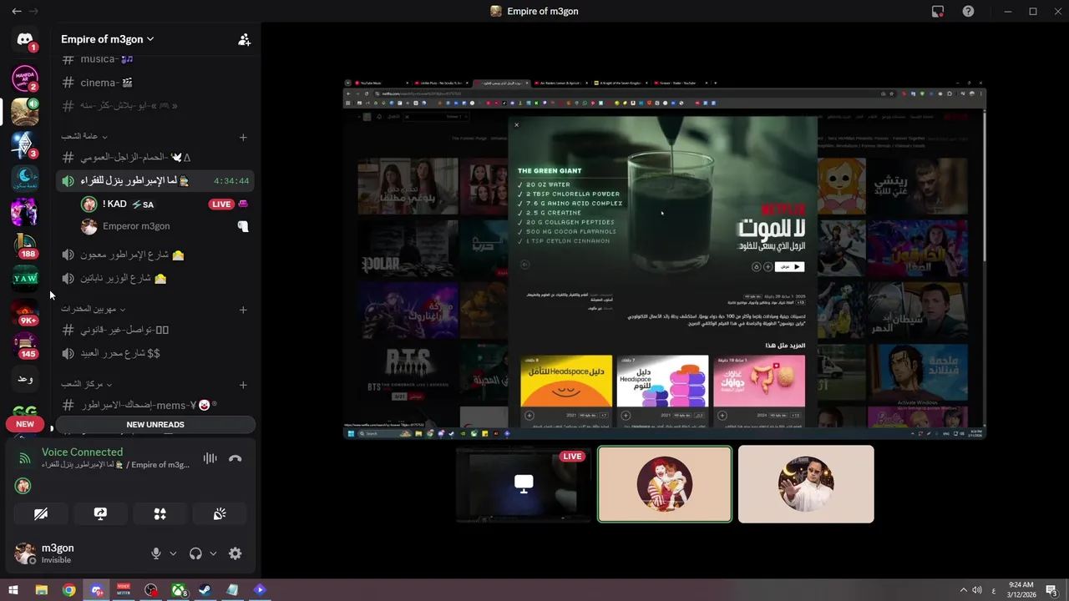This screenshot has width=1069, height=601.
Task: Go back using the title bar arrow
Action: coord(17,12)
